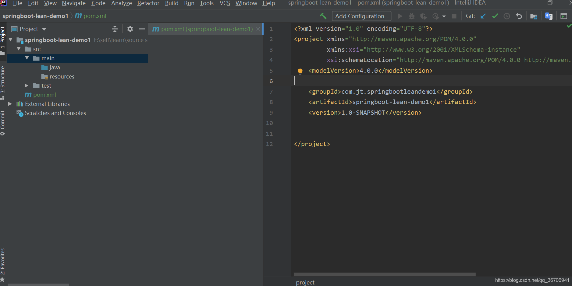Select the java folder in tree

click(x=55, y=67)
